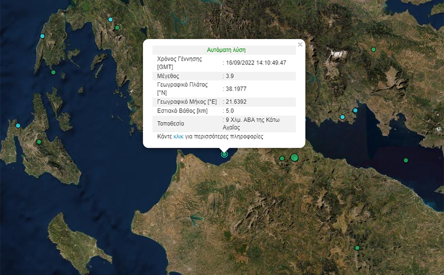The image size is (444, 275).
Task: Click the green marker in the southern Peloponnese area
Action: (x=357, y=248)
